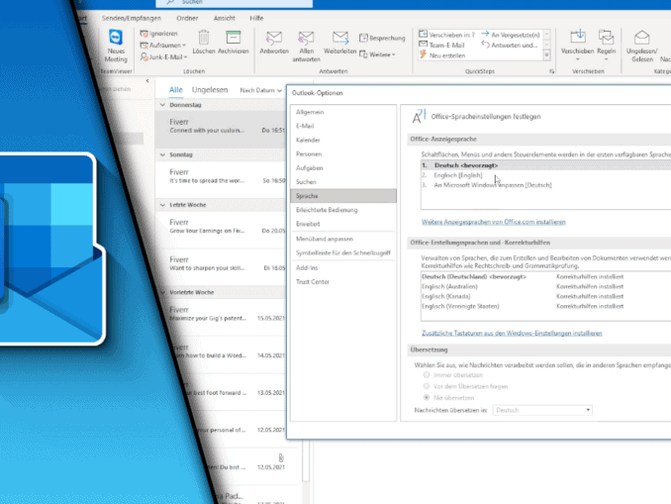This screenshot has height=504, width=671.
Task: Show Ungelesen messages filter
Action: 210,89
